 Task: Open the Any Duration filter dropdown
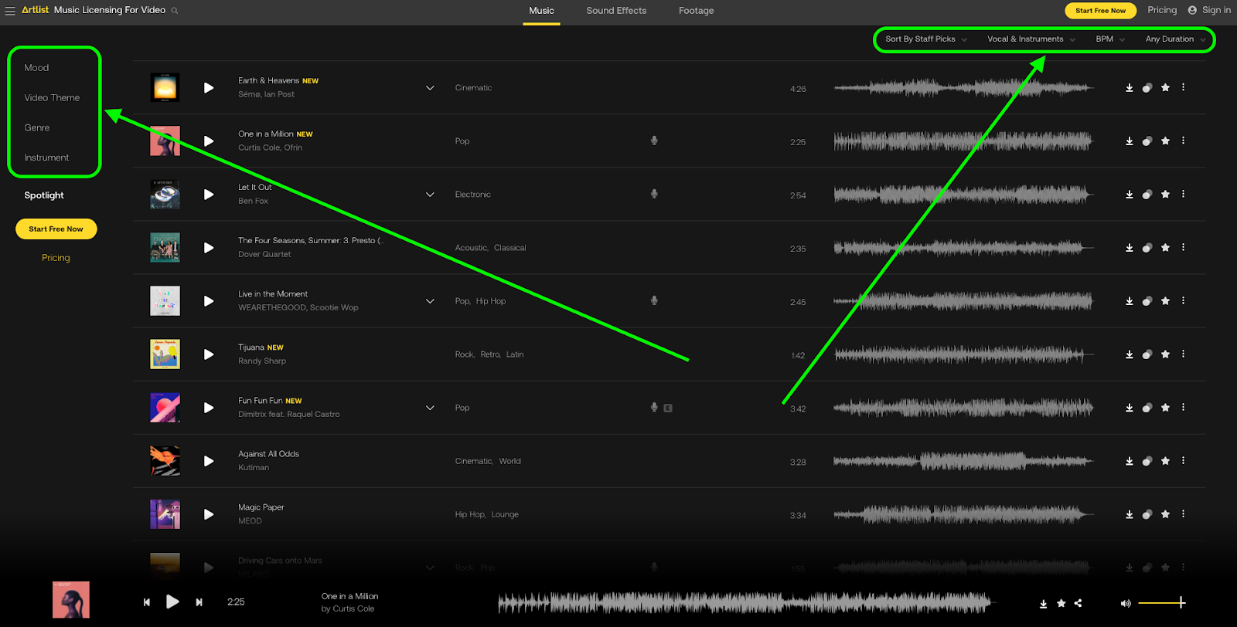[1175, 39]
